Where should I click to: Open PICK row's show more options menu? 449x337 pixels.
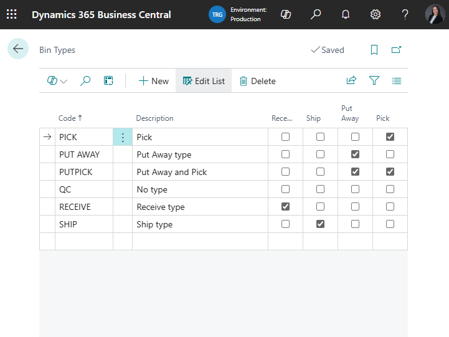[x=123, y=137]
